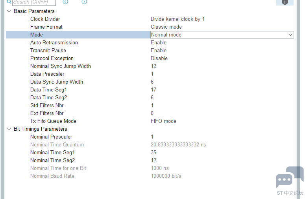Go to previous search result arrow
The image size is (307, 199).
[65, 2]
